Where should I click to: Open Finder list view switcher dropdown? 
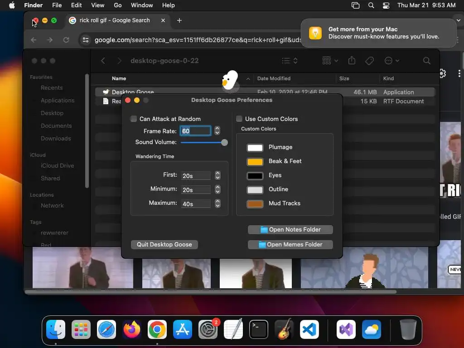pos(290,61)
